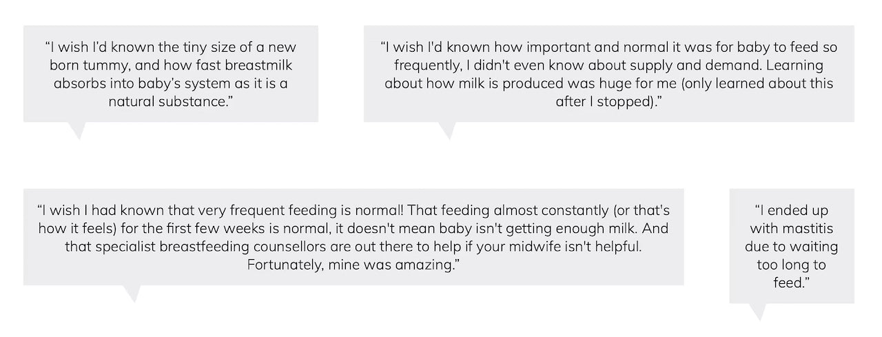Click the pointer tail under the frequent feeding quote
Image resolution: width=882 pixels, height=337 pixels.
coord(131,293)
